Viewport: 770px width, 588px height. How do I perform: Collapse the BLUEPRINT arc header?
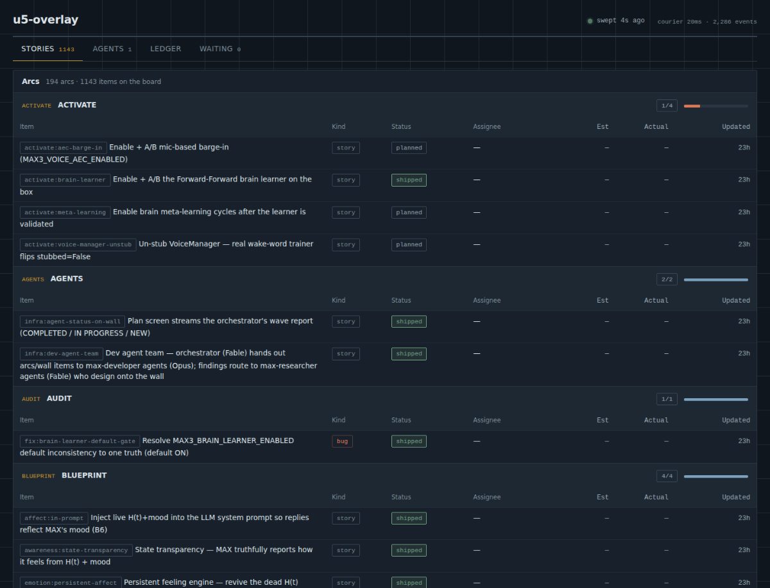[385, 476]
